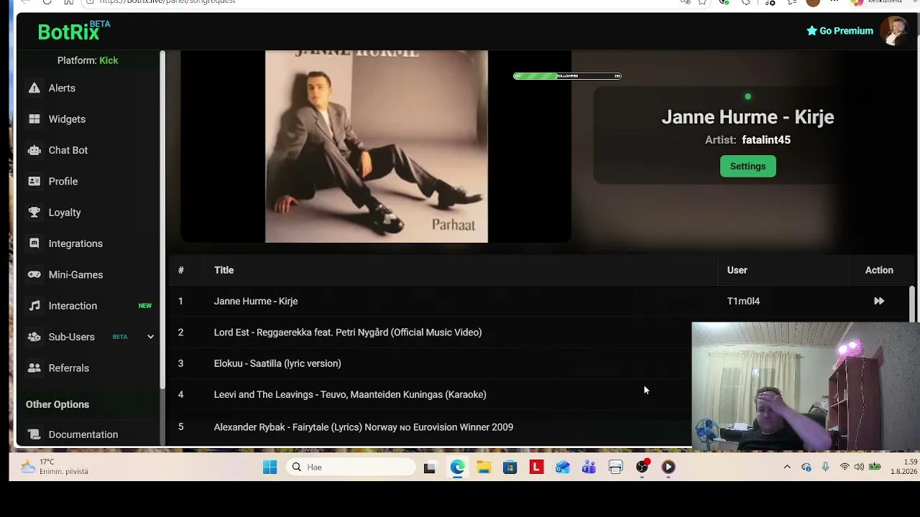Open Widgets via its grid icon
Viewport: 920px width, 517px height.
pyautogui.click(x=34, y=119)
